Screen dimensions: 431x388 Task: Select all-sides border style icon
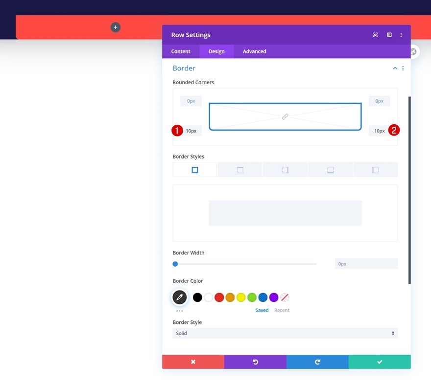tap(195, 170)
